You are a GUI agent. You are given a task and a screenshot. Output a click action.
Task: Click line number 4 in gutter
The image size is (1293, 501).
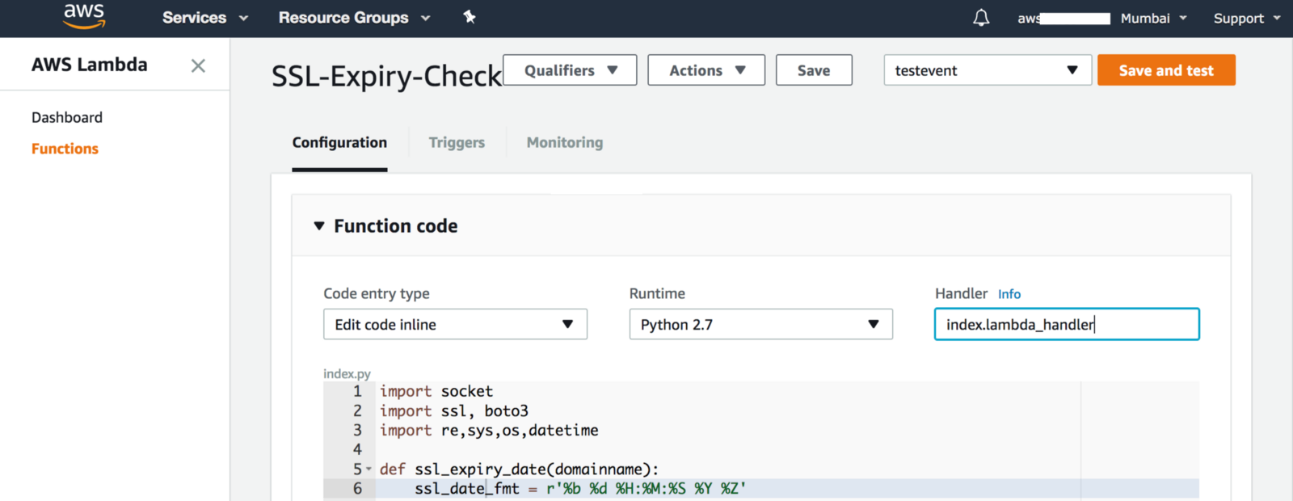pyautogui.click(x=357, y=449)
